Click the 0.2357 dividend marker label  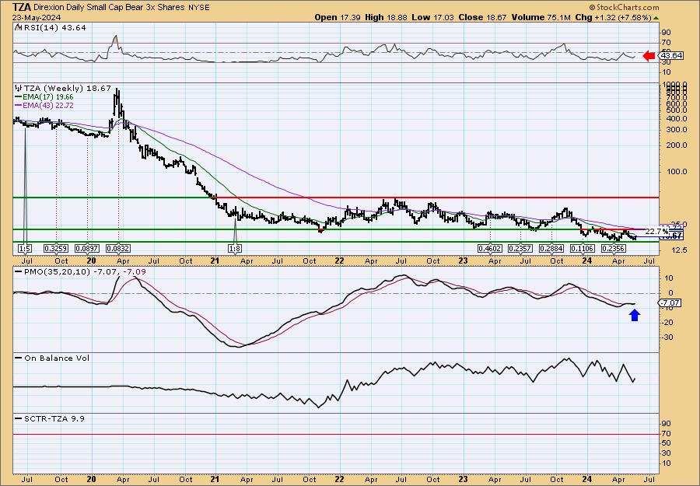[x=520, y=248]
